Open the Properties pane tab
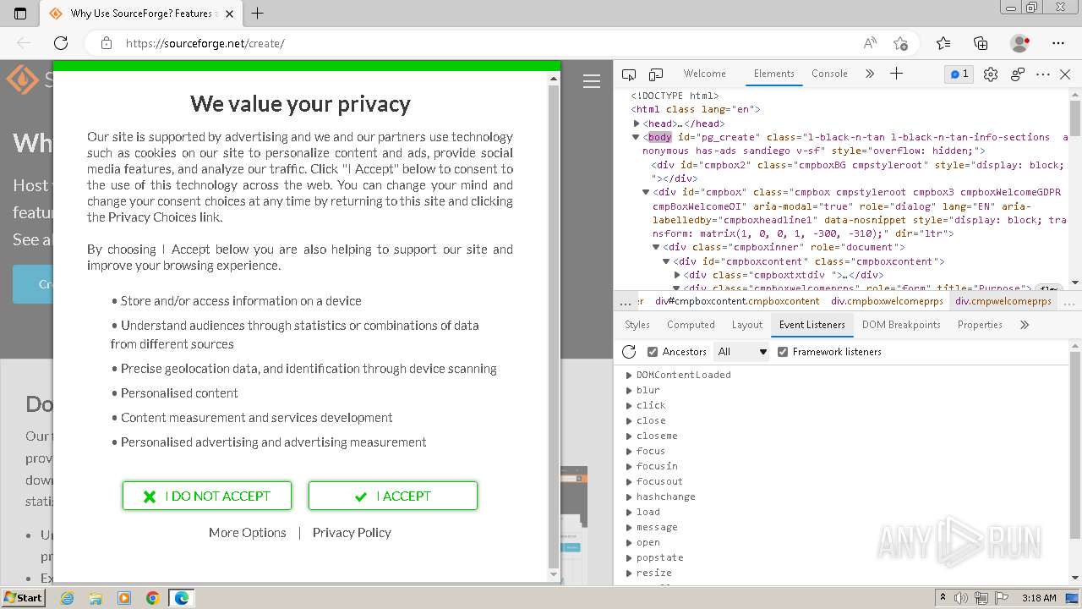The image size is (1082, 609). 980,325
